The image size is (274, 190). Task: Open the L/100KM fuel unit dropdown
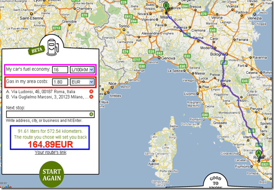coord(82,70)
